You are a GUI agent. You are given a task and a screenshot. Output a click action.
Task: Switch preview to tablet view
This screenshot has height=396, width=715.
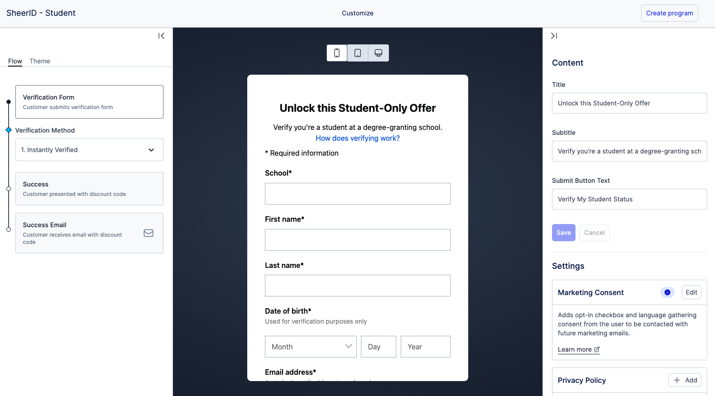(x=358, y=53)
